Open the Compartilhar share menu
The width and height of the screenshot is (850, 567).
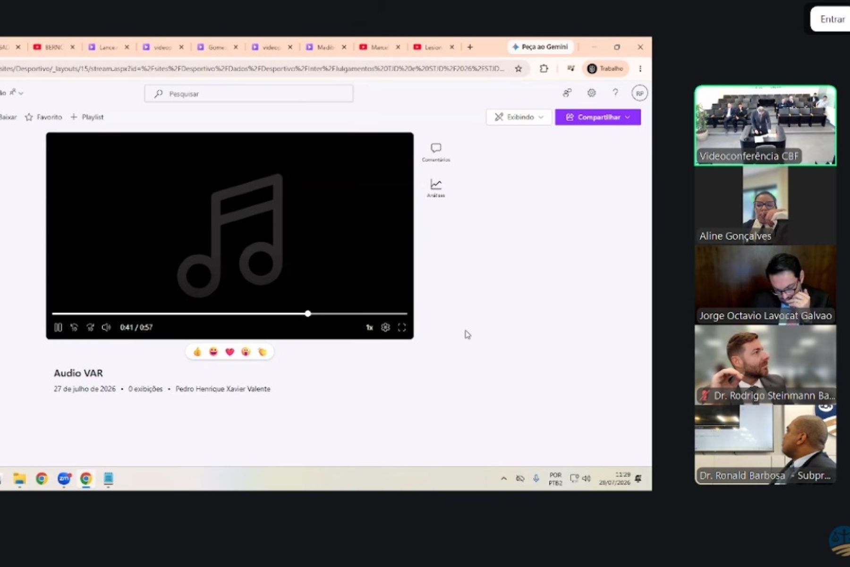tap(598, 117)
